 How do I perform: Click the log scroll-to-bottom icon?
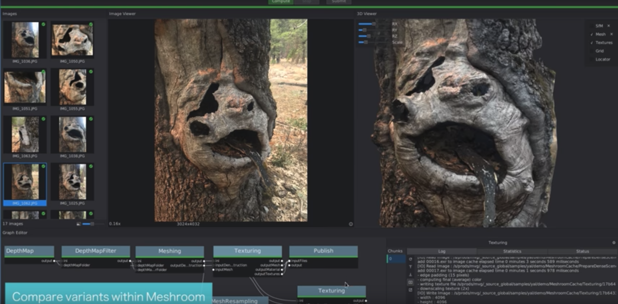(x=410, y=274)
